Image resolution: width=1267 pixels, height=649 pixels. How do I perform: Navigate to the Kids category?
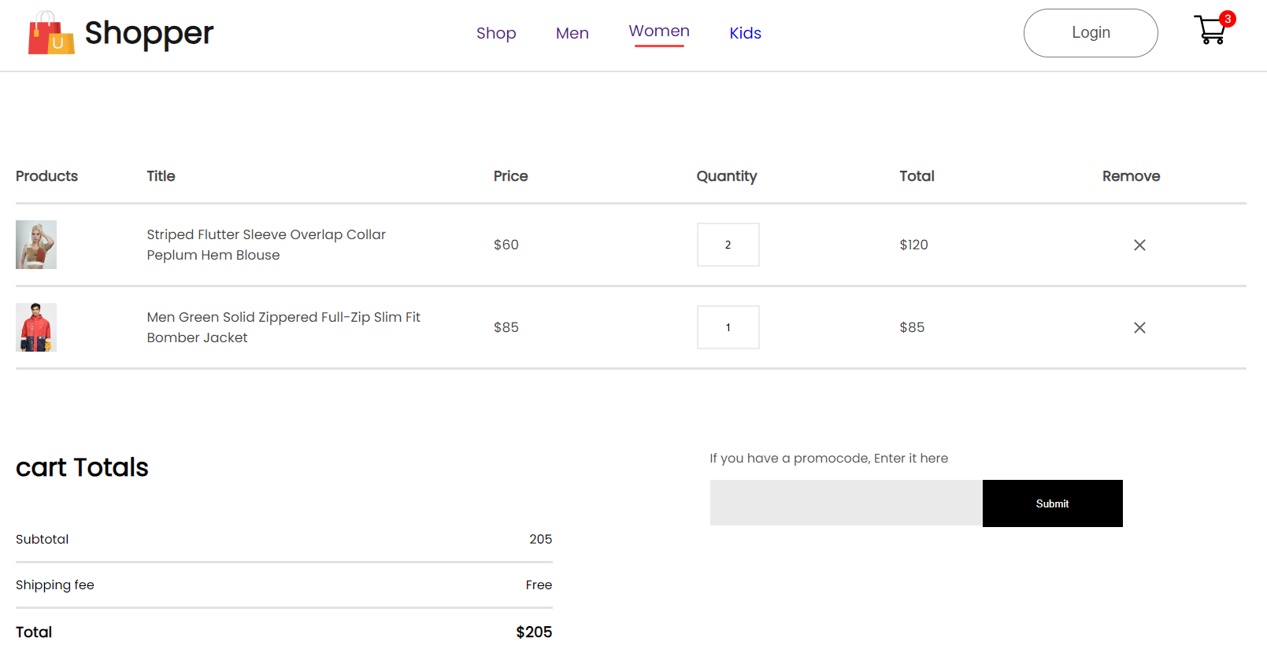(x=745, y=33)
